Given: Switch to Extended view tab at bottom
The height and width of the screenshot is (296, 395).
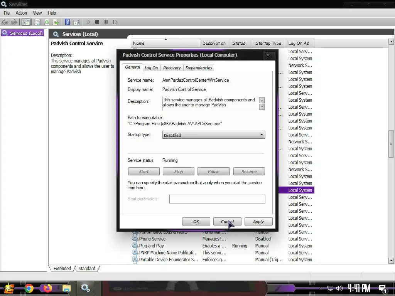Looking at the screenshot, I should (x=62, y=268).
